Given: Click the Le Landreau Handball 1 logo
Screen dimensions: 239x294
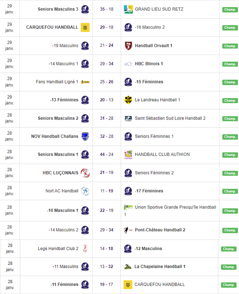Looking at the screenshot, I should (128, 100).
